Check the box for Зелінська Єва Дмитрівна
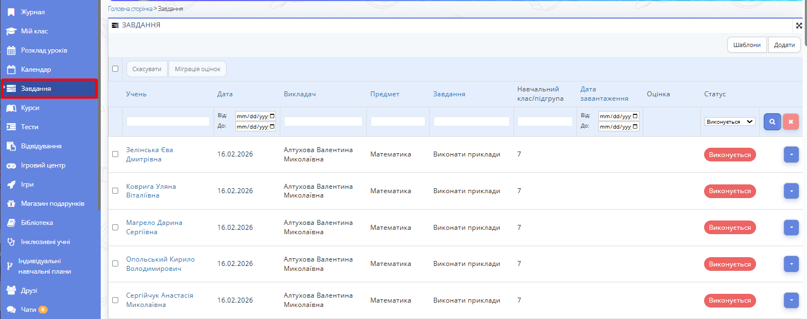The image size is (807, 319). 115,154
